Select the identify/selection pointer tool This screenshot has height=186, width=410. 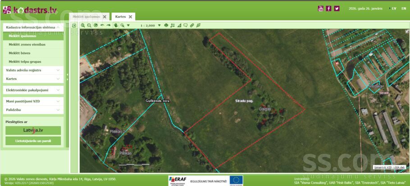coord(123,25)
